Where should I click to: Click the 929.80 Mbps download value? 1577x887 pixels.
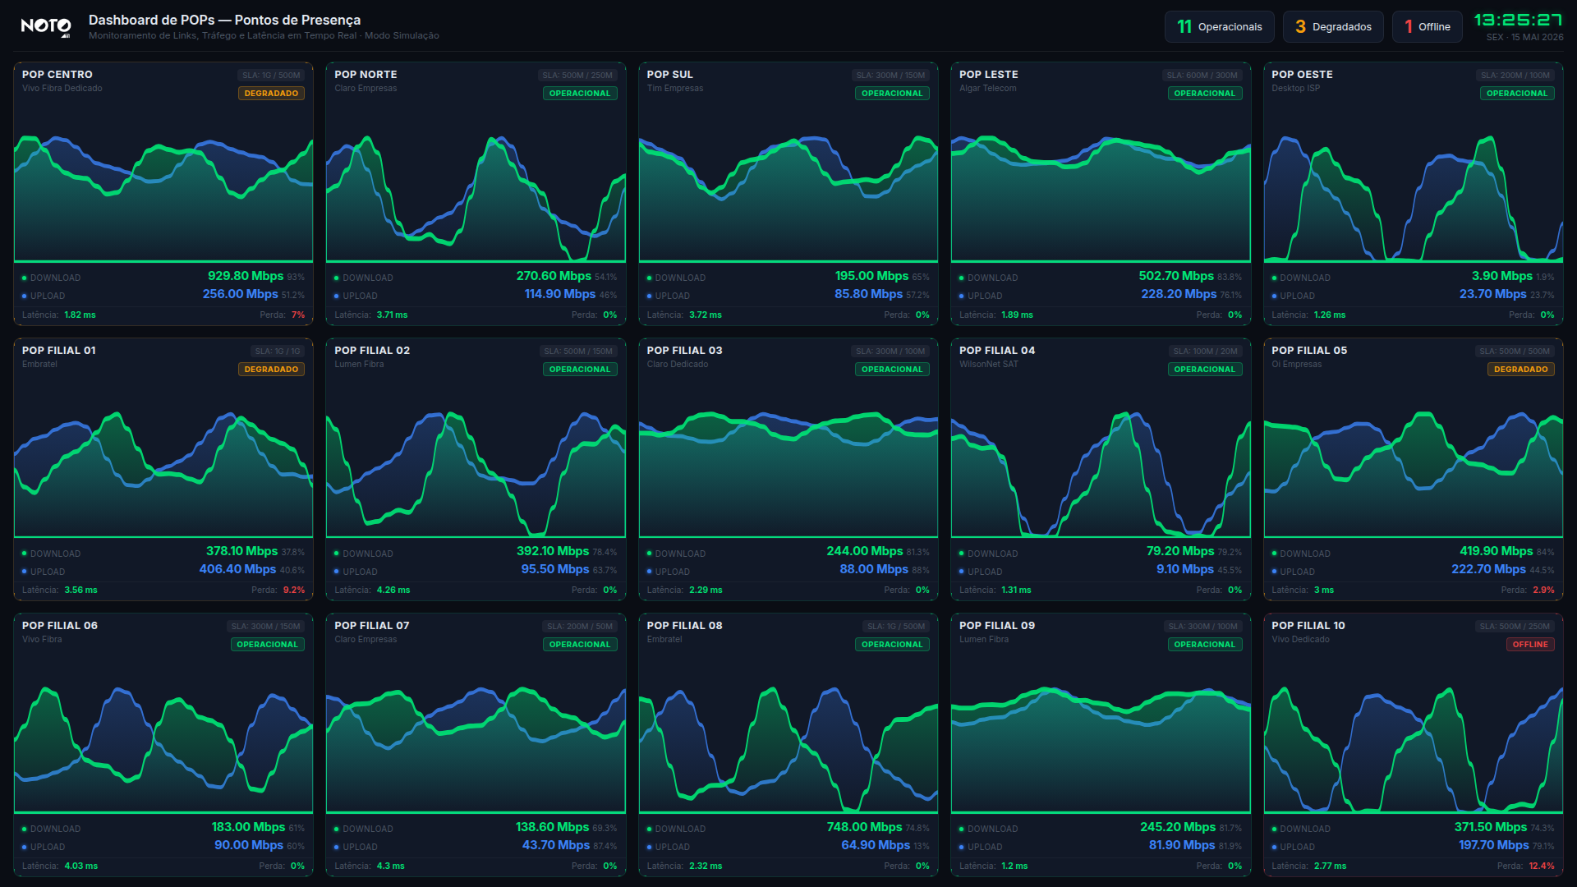246,277
